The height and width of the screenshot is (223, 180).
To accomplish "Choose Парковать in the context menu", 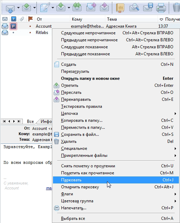I will pos(115,180).
